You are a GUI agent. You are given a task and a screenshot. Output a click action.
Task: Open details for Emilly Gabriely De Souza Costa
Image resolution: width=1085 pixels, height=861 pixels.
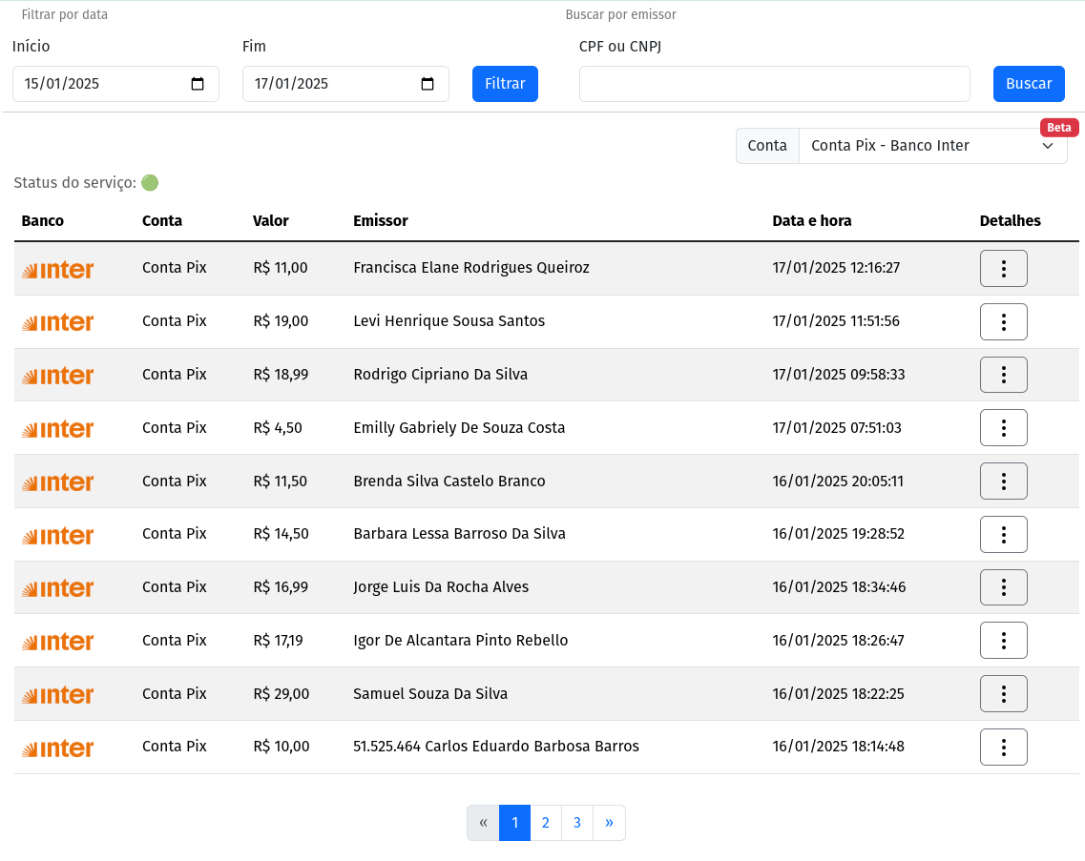click(x=1003, y=428)
